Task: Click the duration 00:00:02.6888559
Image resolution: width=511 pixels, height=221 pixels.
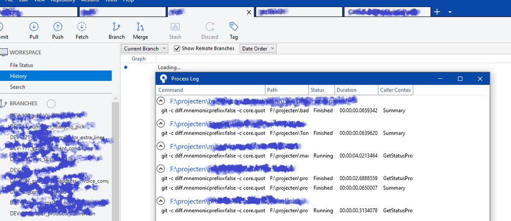Action: click(x=359, y=179)
